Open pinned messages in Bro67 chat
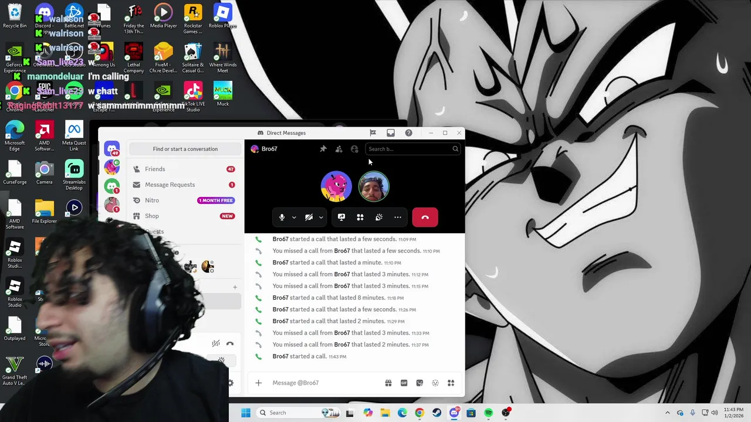 (323, 149)
